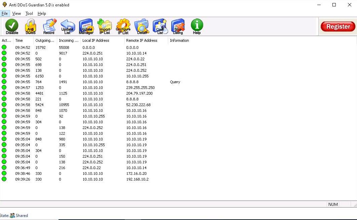The height and width of the screenshot is (220, 357).
Task: Click green status icon of 09:39:26 row
Action: [x=4, y=179]
